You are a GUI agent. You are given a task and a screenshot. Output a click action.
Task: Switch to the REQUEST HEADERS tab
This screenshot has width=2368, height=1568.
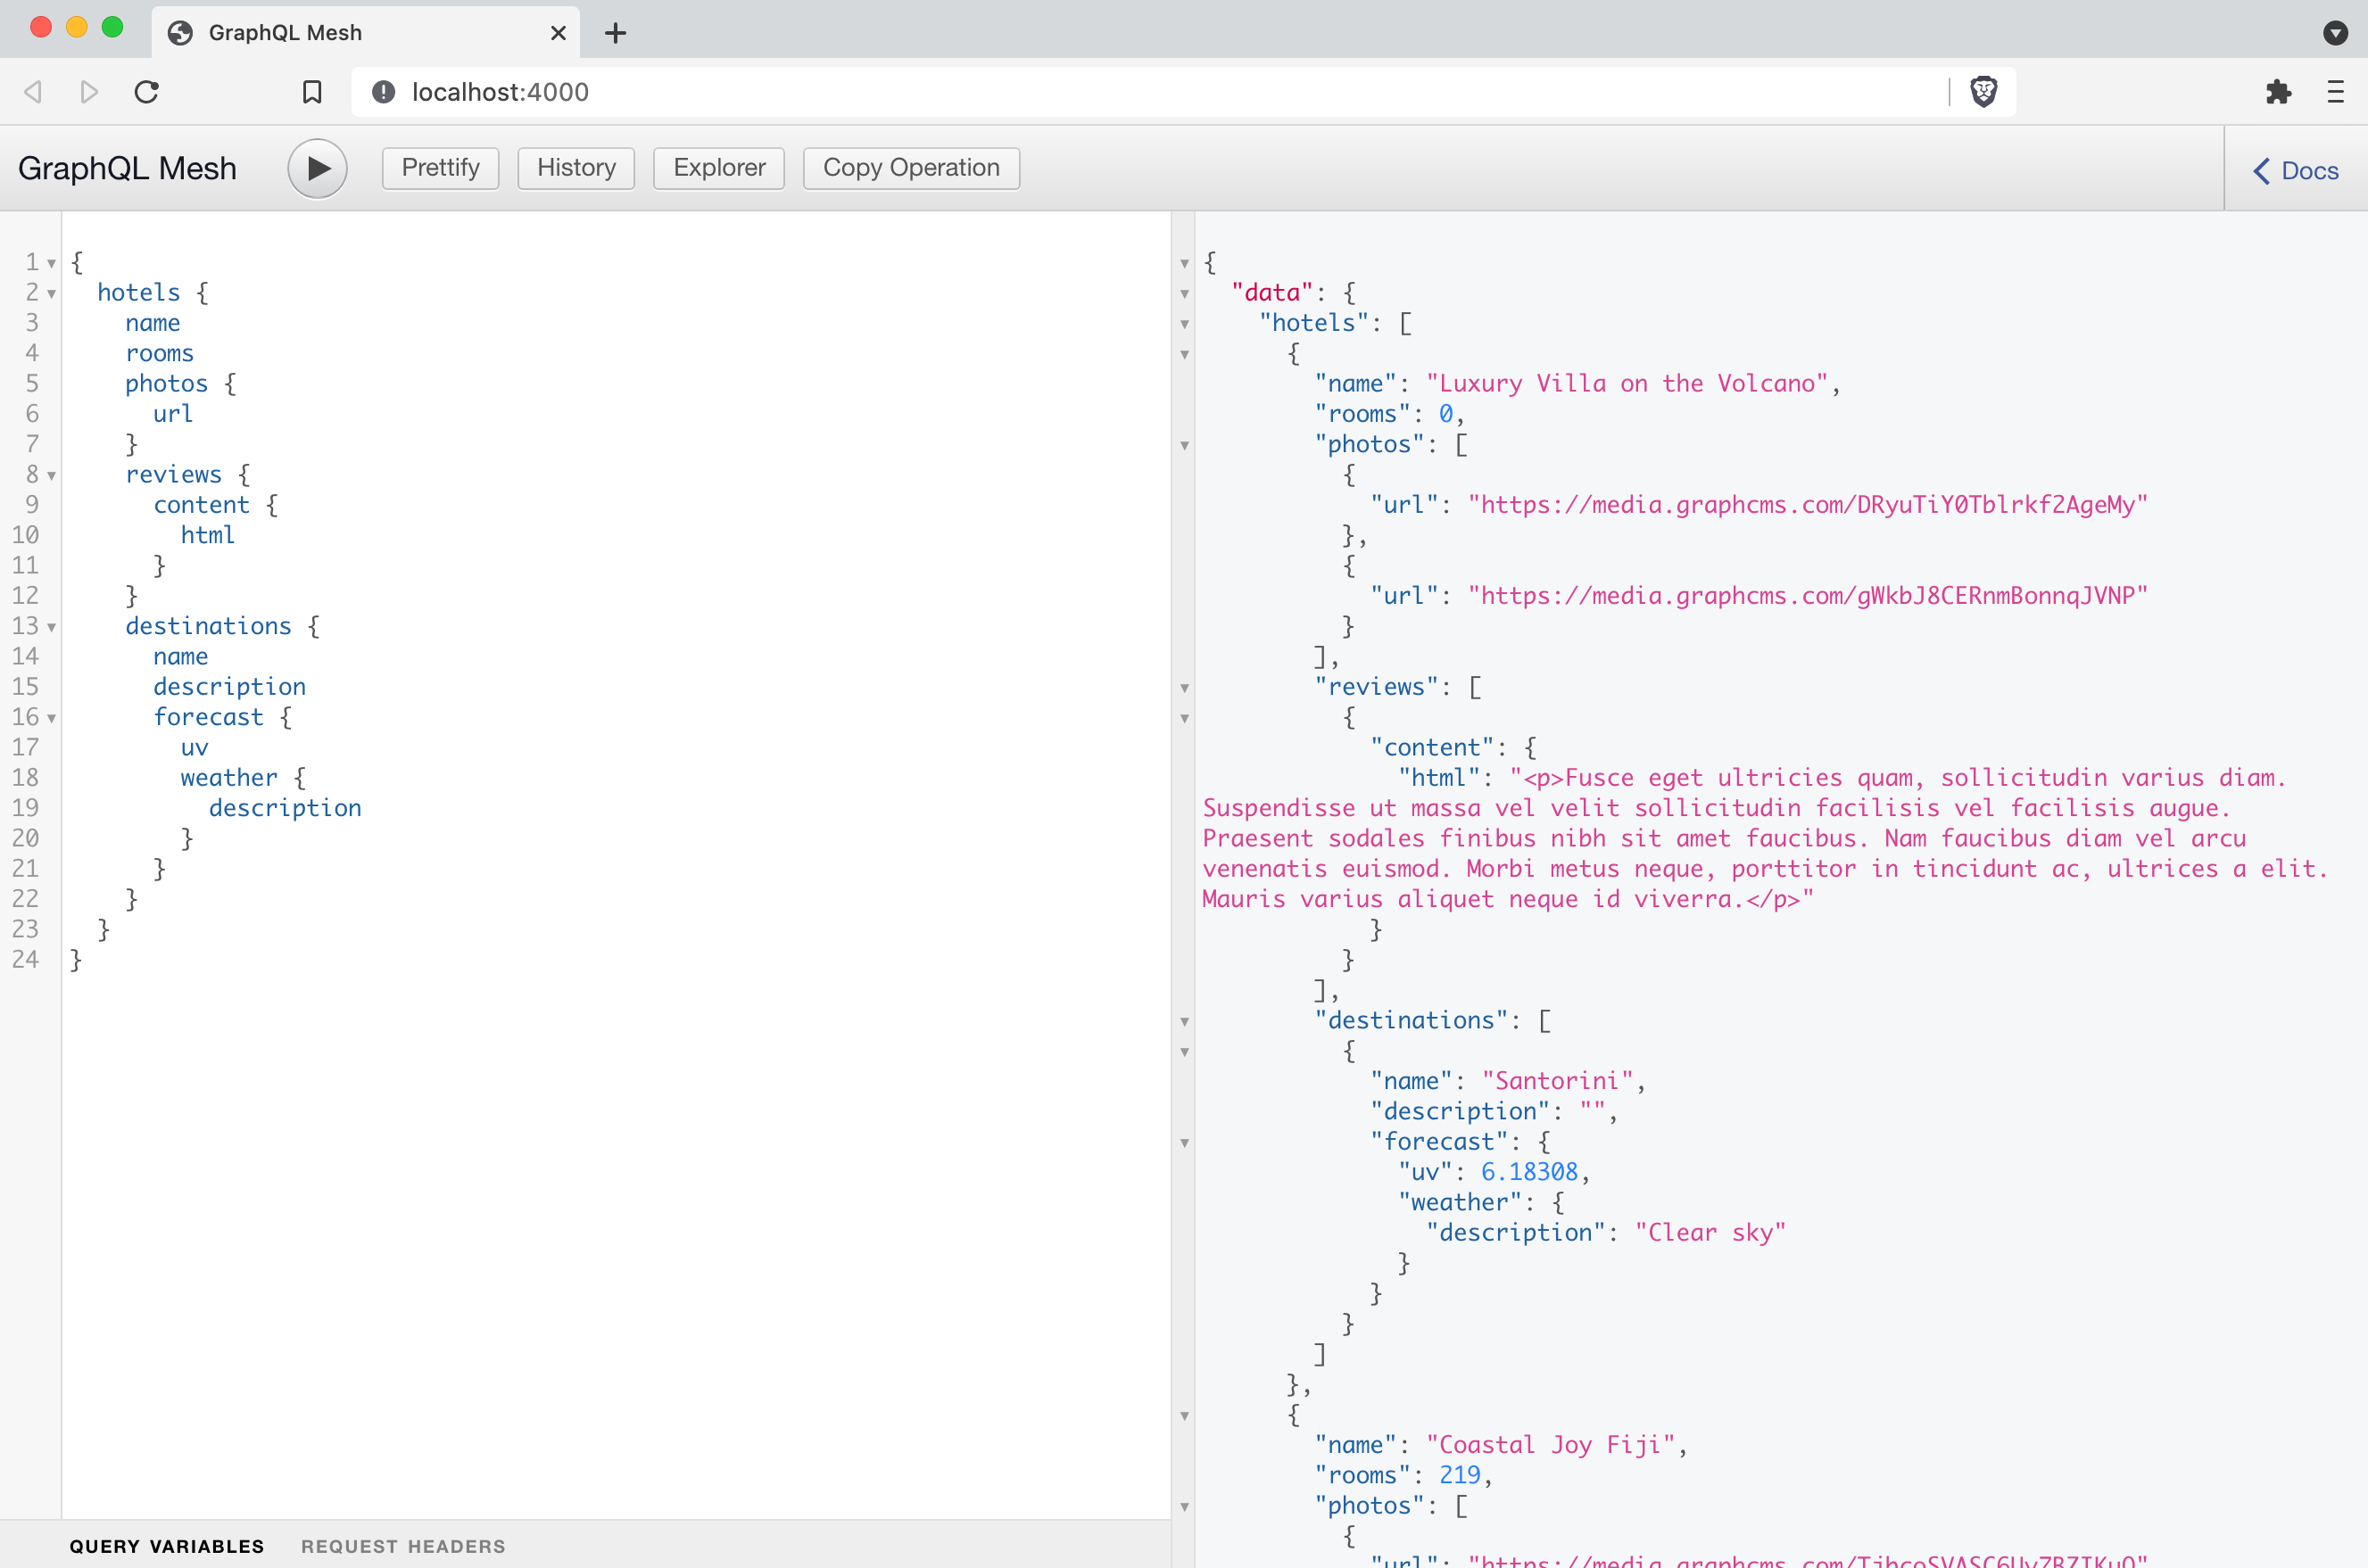tap(403, 1545)
